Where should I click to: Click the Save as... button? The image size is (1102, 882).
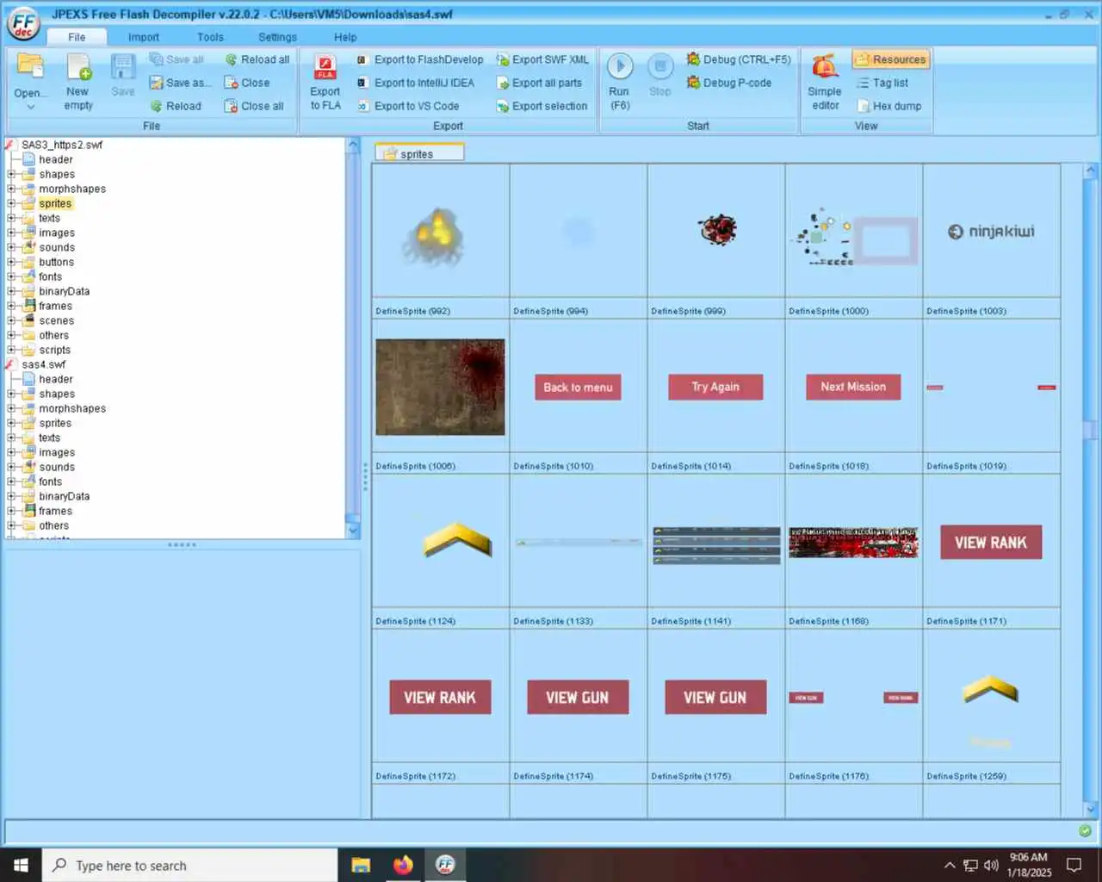(179, 83)
